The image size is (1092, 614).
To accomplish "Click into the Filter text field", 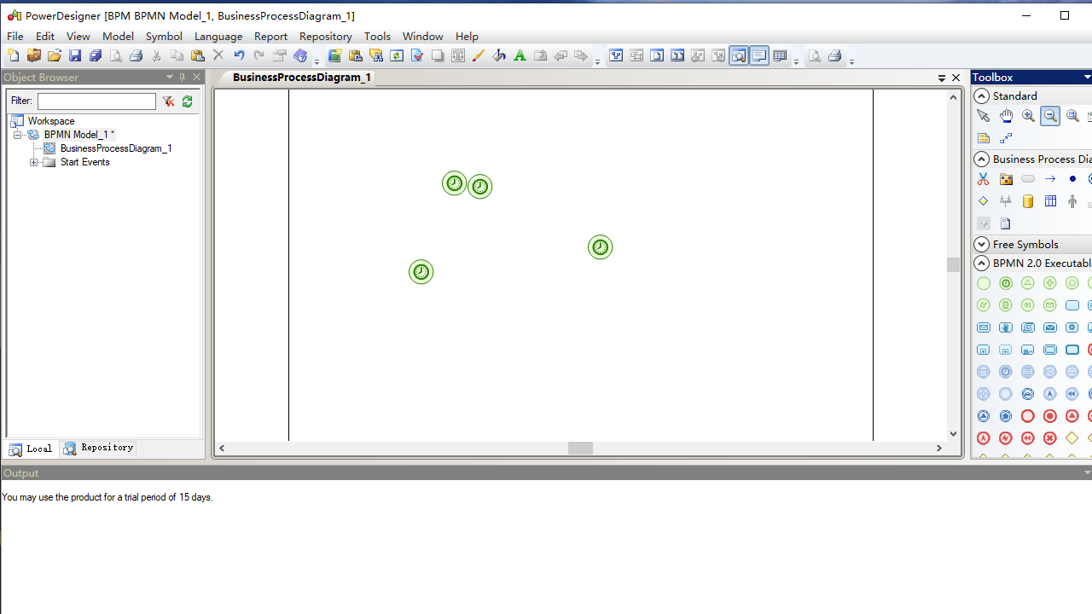I will 96,101.
